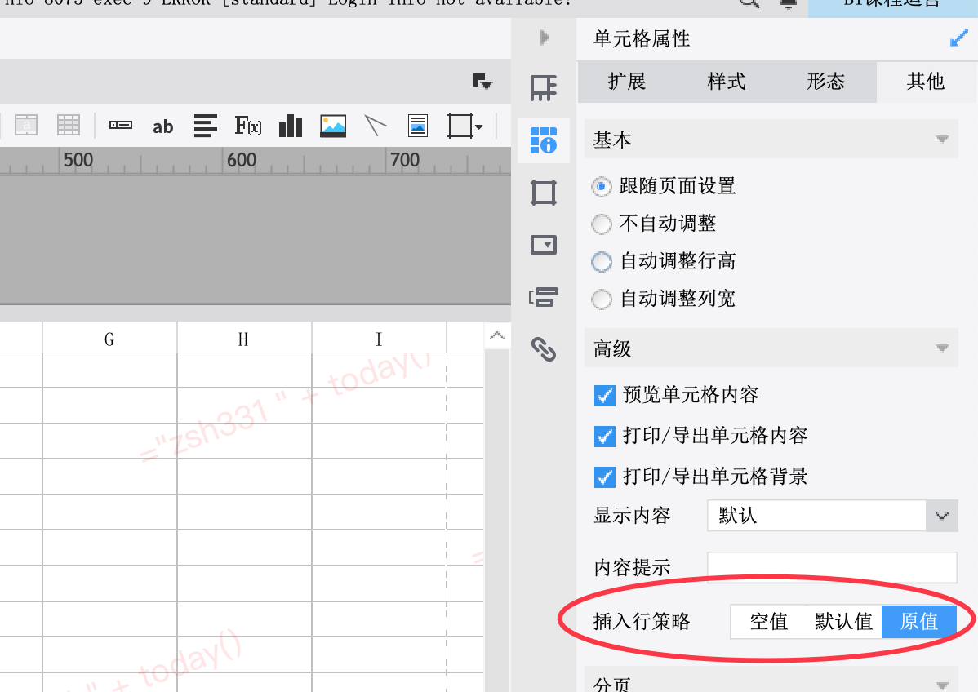
Task: Open the widget settings dropdown-box sidebar icon
Action: point(543,245)
